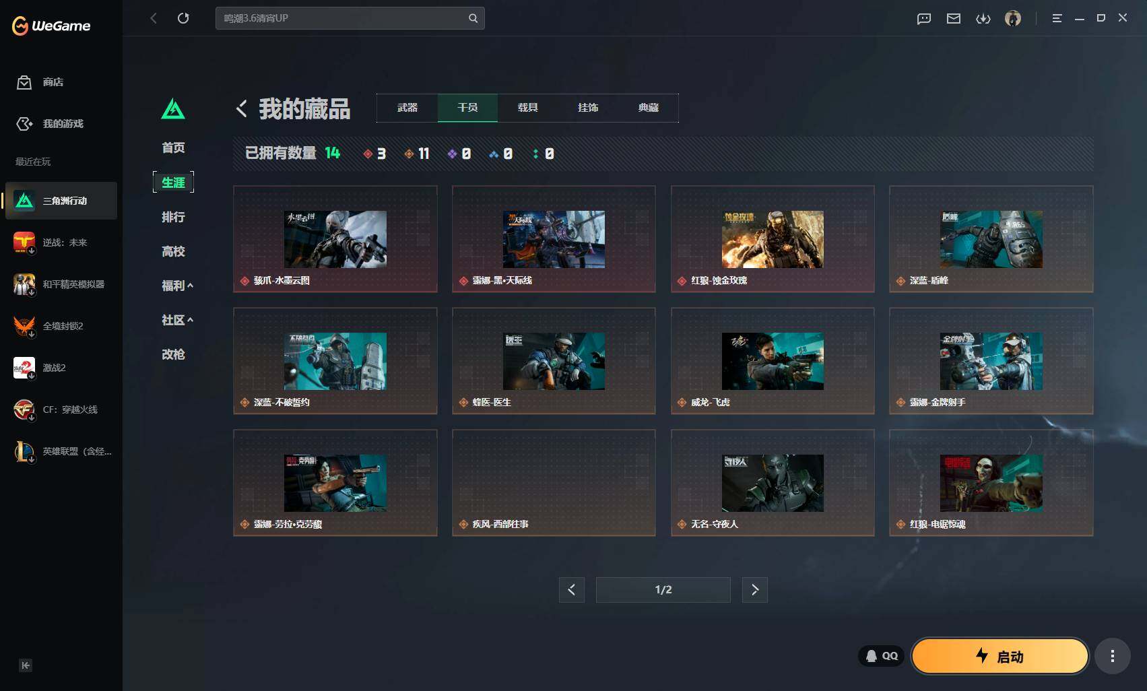
Task: Open 疾风-西部往事 operator card
Action: [554, 483]
